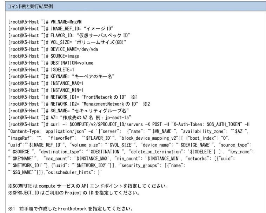Click the note ※1 前手順で作成した FrontNetwork を指定してください
Image resolution: width=266 pixels, height=213 pixels.
click(71, 208)
